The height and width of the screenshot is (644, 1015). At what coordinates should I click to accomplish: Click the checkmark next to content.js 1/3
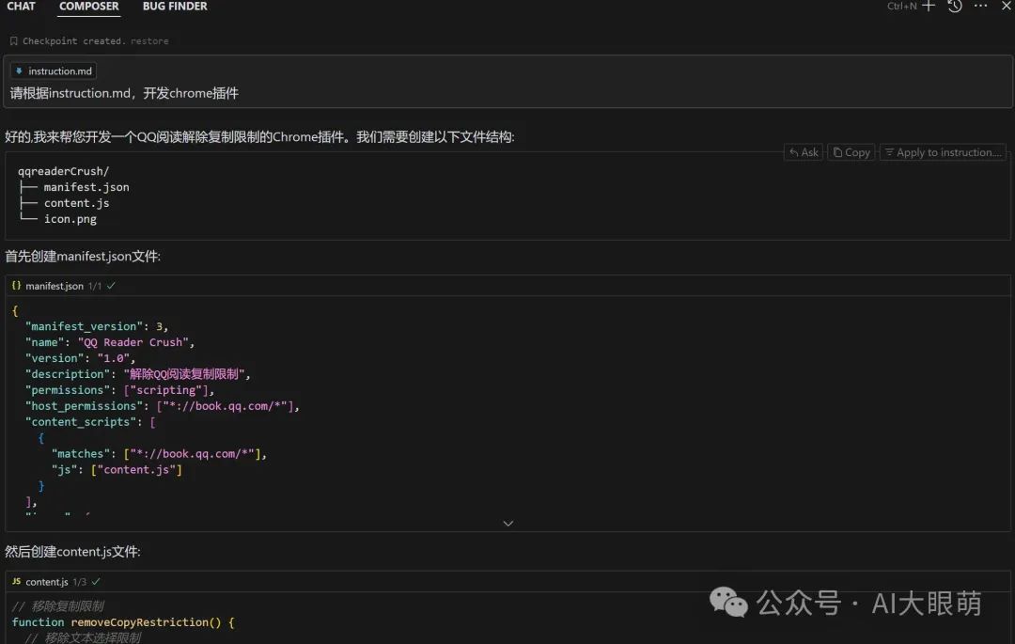point(96,582)
